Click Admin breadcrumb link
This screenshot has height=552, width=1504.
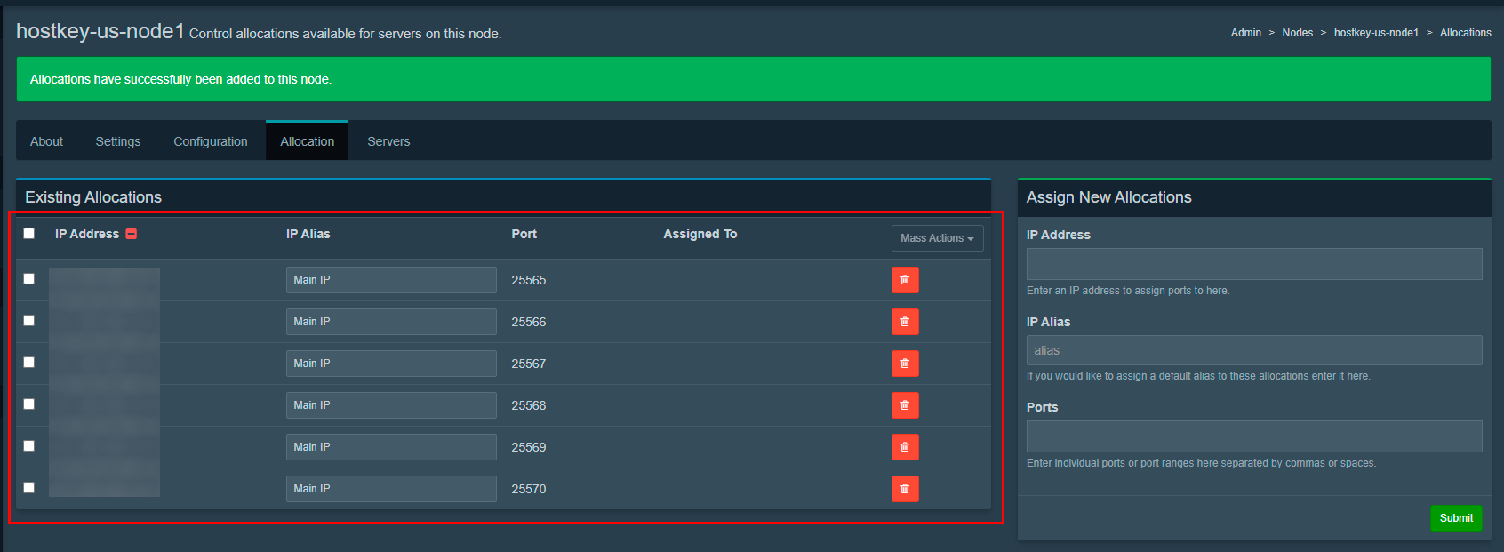(1245, 33)
